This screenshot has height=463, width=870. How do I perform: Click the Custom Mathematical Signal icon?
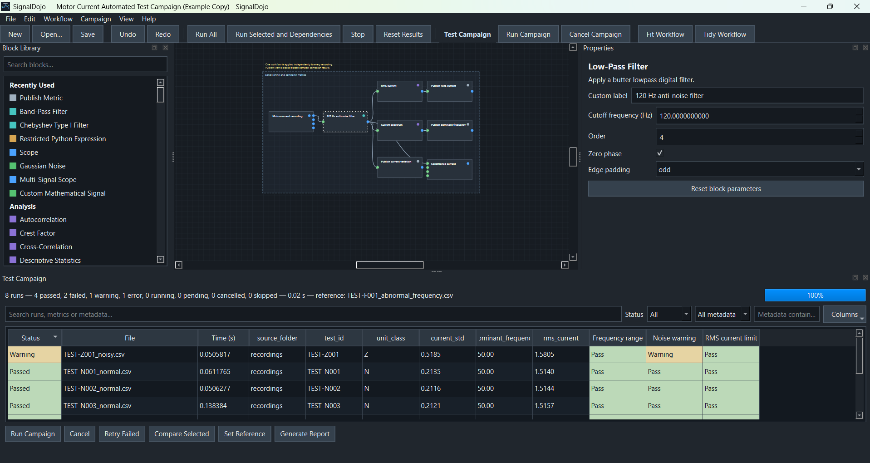[x=13, y=193]
